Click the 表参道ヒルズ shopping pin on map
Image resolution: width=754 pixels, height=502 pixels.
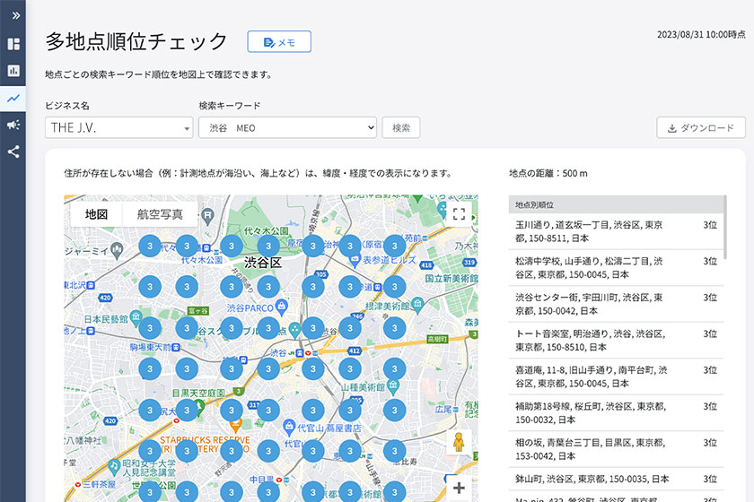tap(355, 260)
